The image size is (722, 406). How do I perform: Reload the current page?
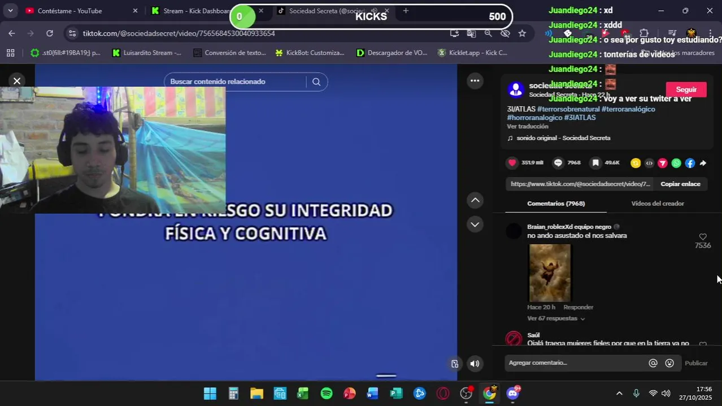50,33
